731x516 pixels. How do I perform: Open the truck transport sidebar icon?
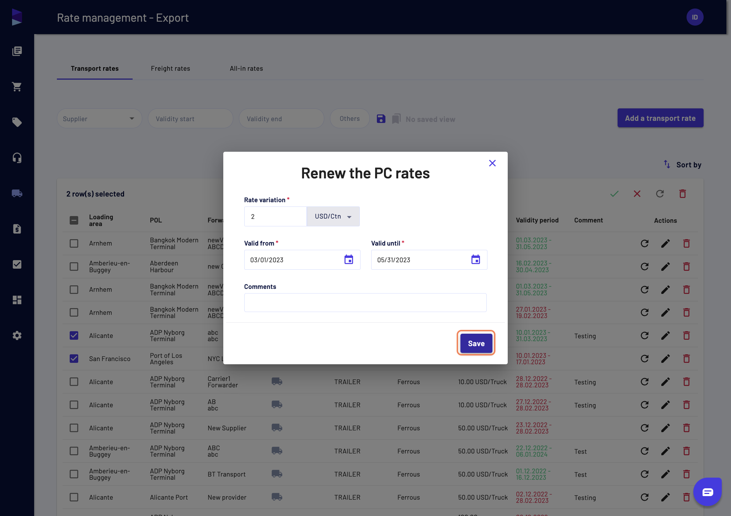tap(17, 193)
